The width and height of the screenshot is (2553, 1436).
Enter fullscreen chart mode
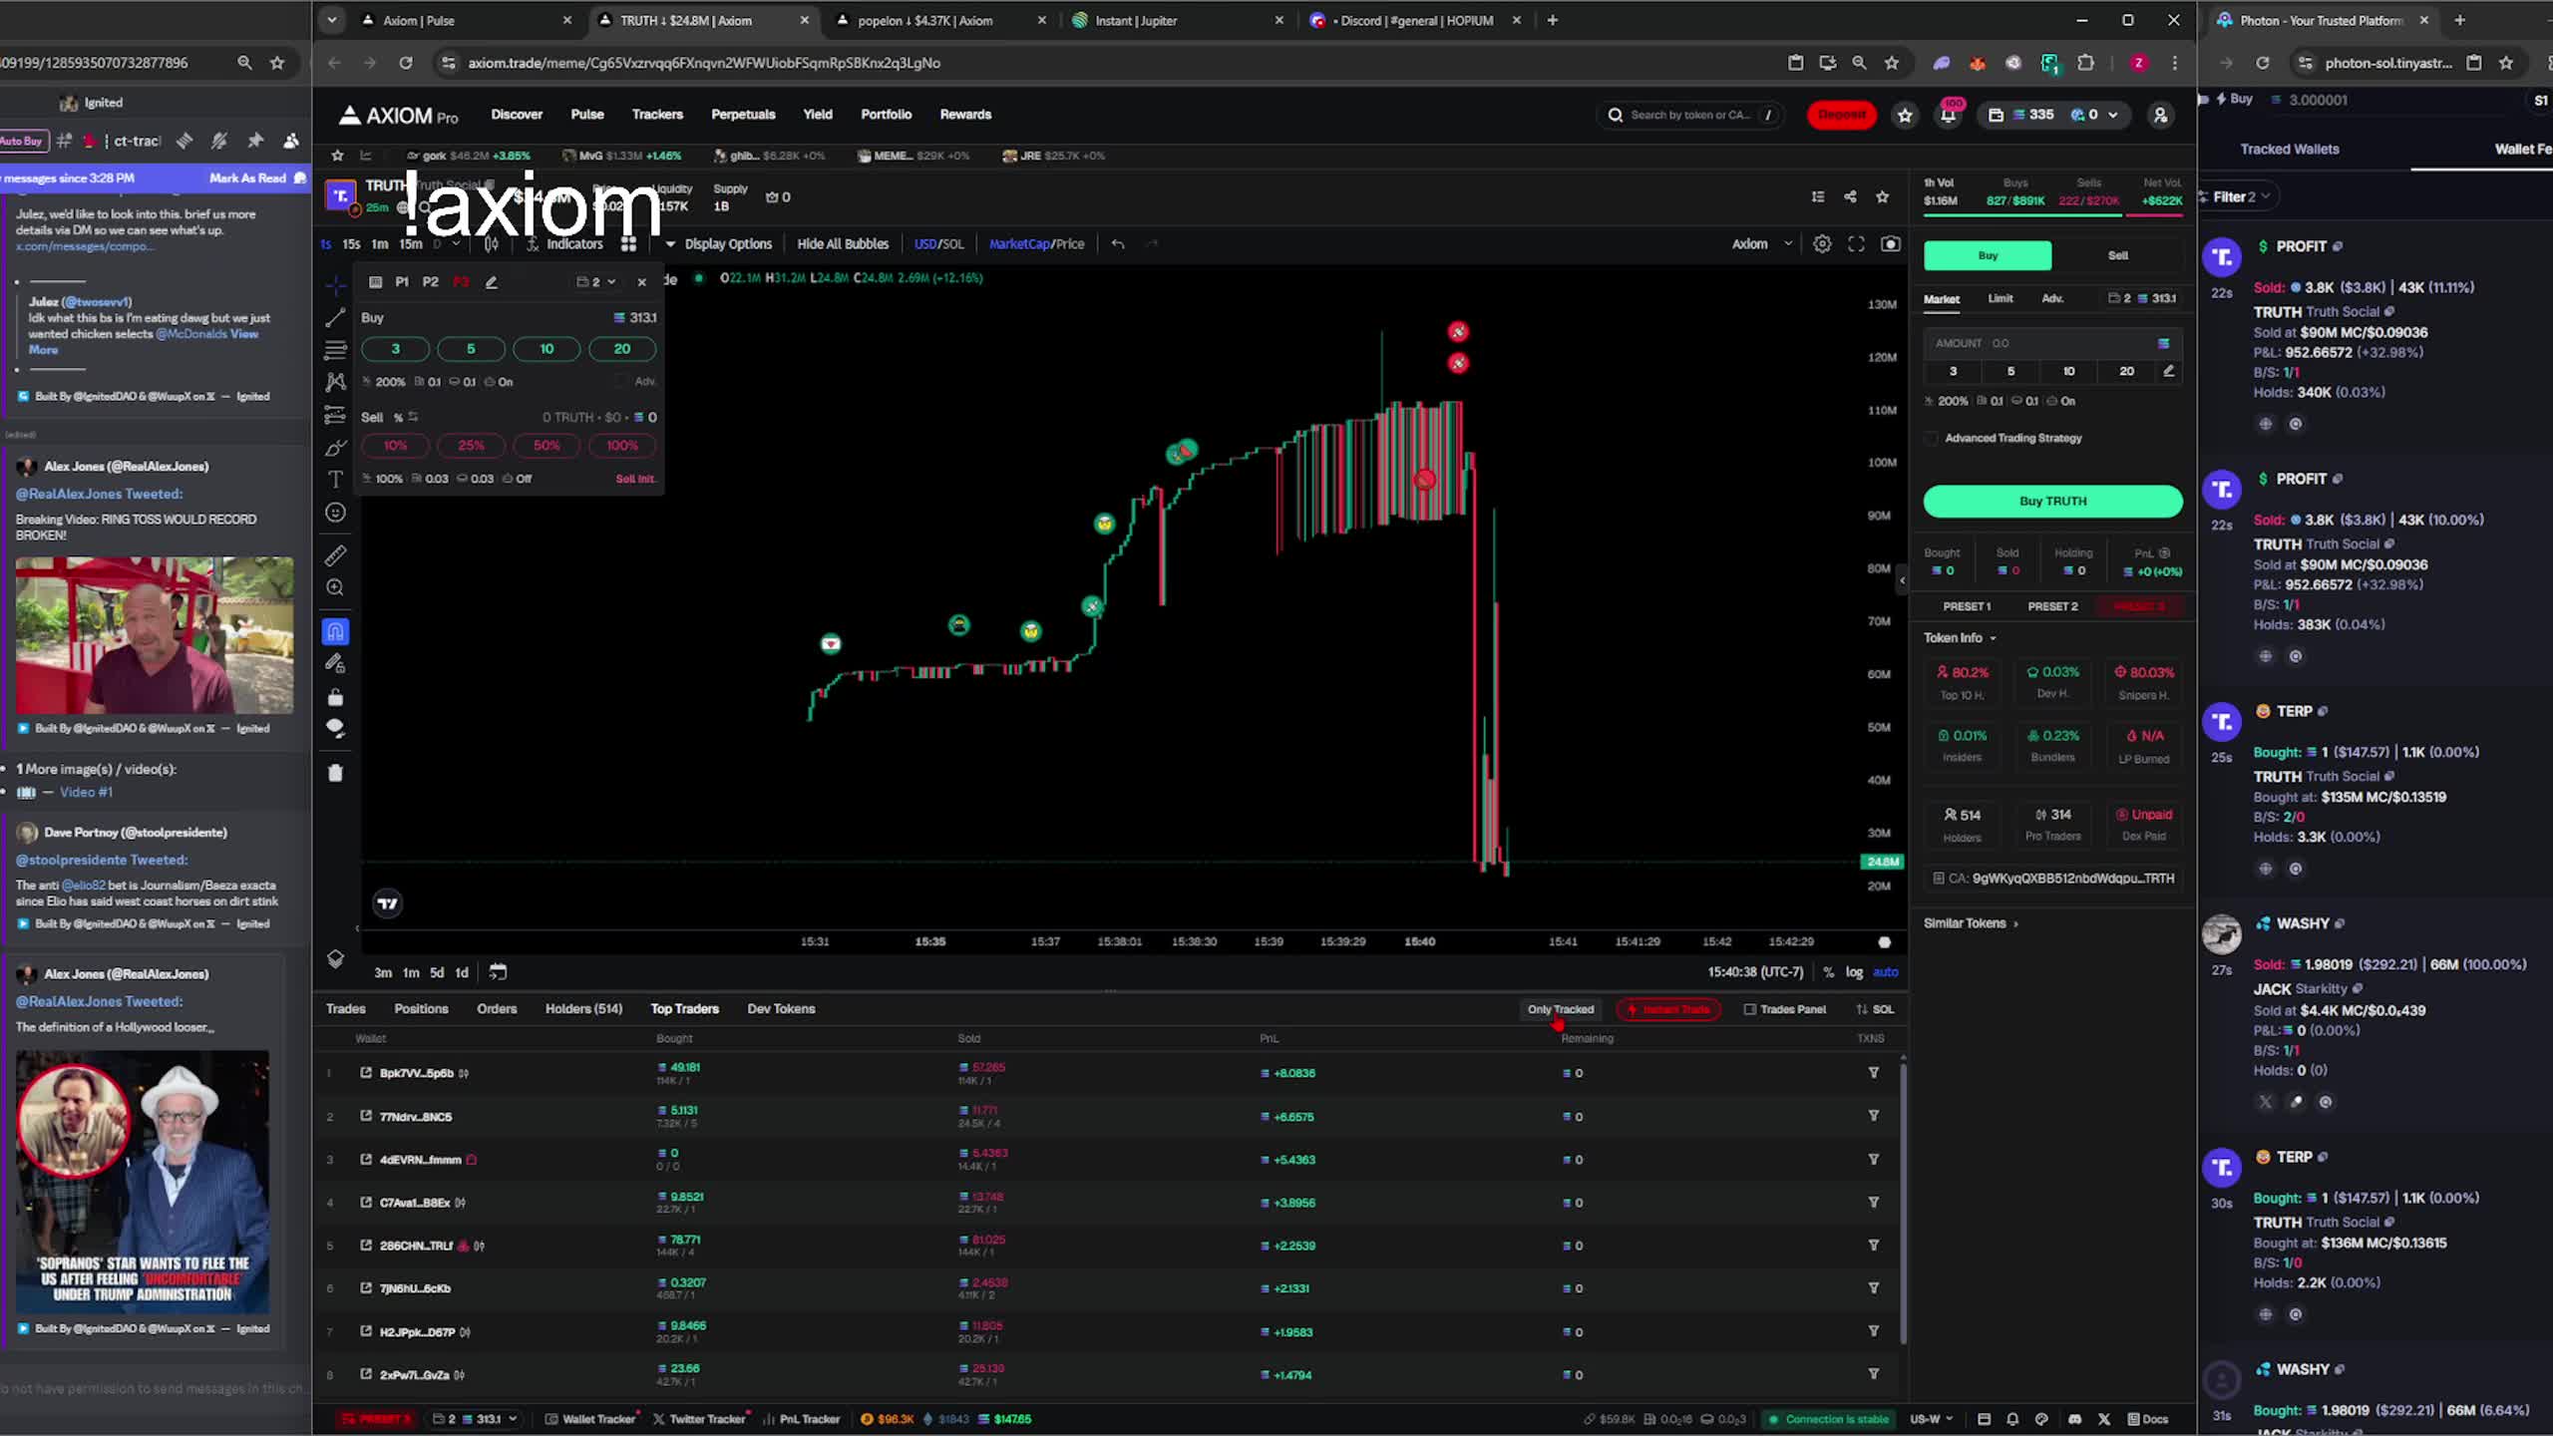coord(1856,244)
